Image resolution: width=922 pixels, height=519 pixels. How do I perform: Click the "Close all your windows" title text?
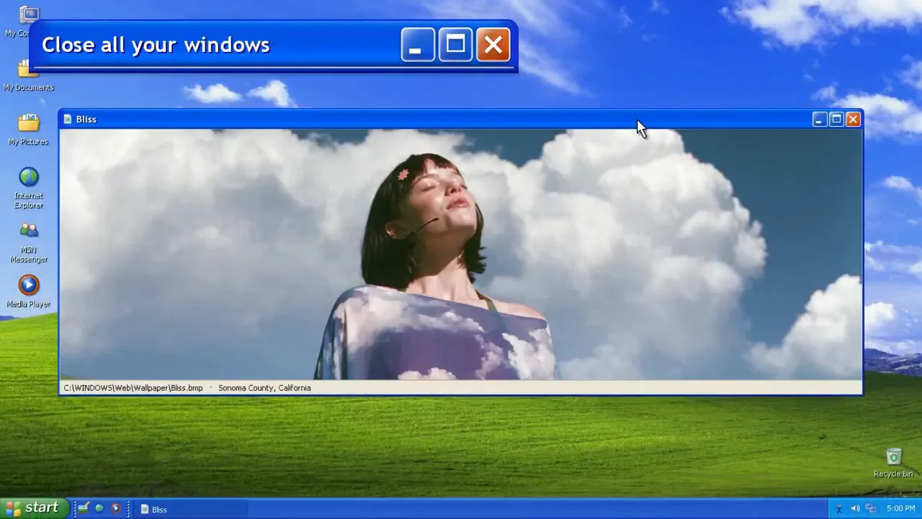tap(156, 45)
